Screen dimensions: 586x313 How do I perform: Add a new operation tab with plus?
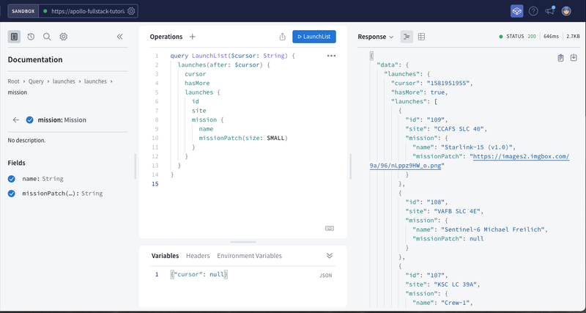tap(193, 37)
